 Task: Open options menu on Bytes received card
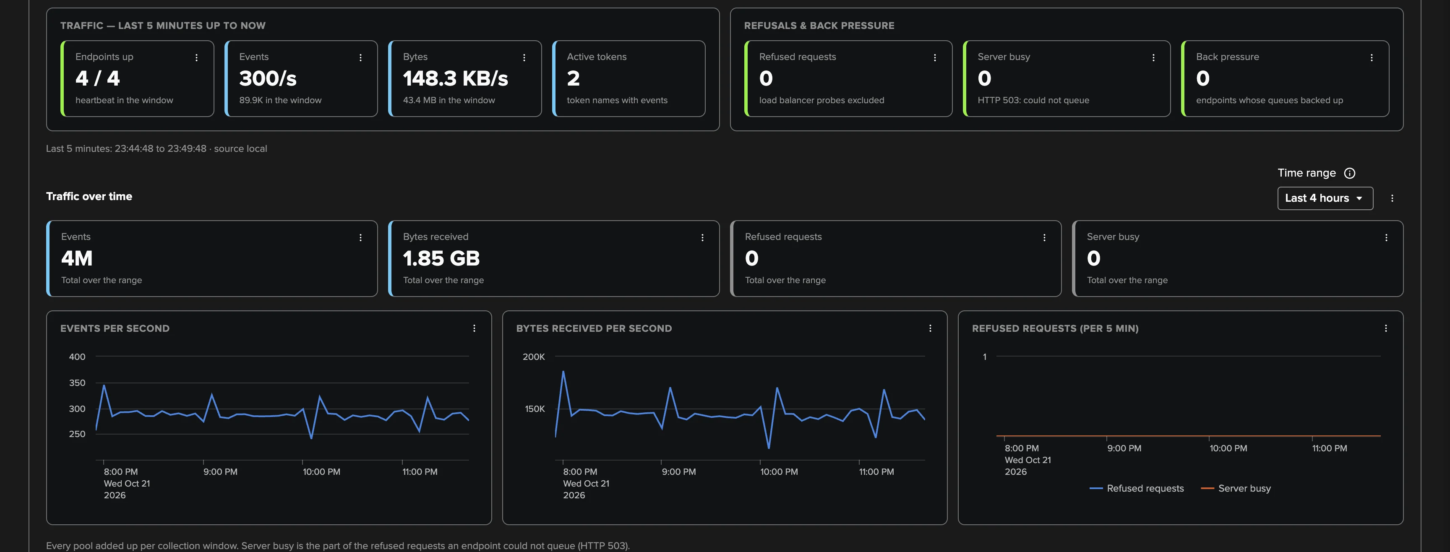702,237
